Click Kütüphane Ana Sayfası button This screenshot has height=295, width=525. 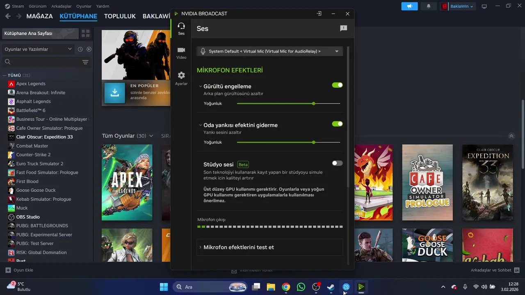pos(40,33)
